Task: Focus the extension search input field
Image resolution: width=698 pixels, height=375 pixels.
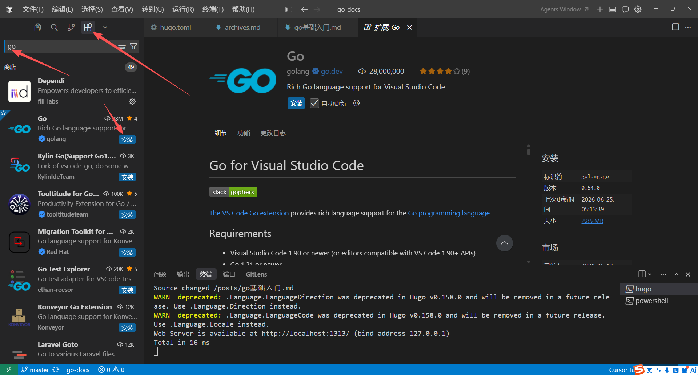Action: tap(62, 47)
